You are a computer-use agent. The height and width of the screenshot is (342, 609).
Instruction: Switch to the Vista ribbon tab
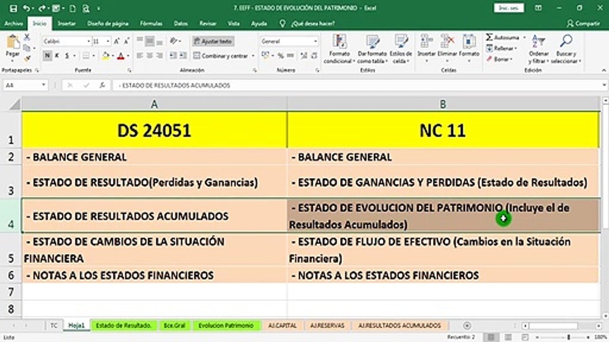click(234, 23)
